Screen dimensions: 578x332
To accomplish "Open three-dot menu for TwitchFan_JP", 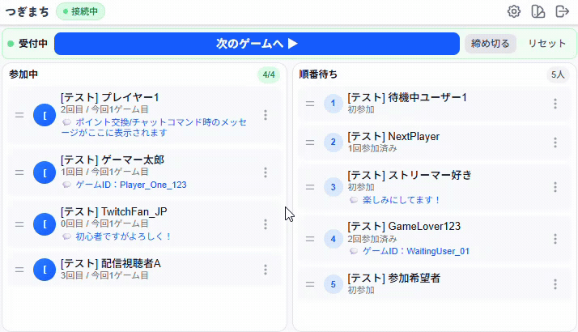I will tap(266, 224).
